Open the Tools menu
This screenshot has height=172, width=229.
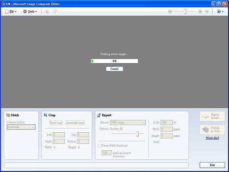[x=30, y=11]
